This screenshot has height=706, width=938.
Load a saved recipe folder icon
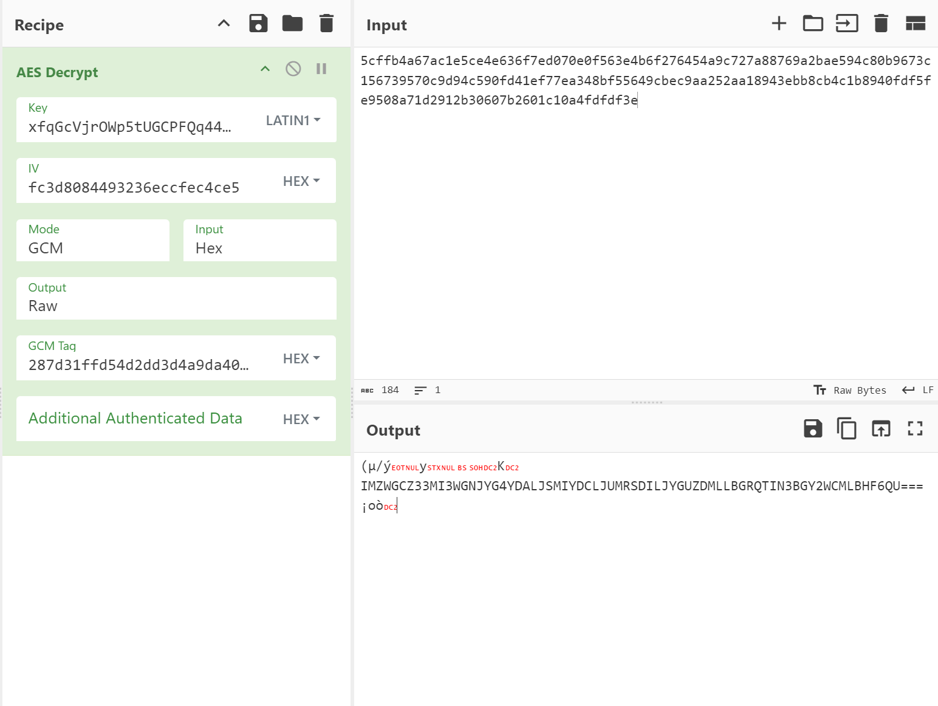click(292, 24)
